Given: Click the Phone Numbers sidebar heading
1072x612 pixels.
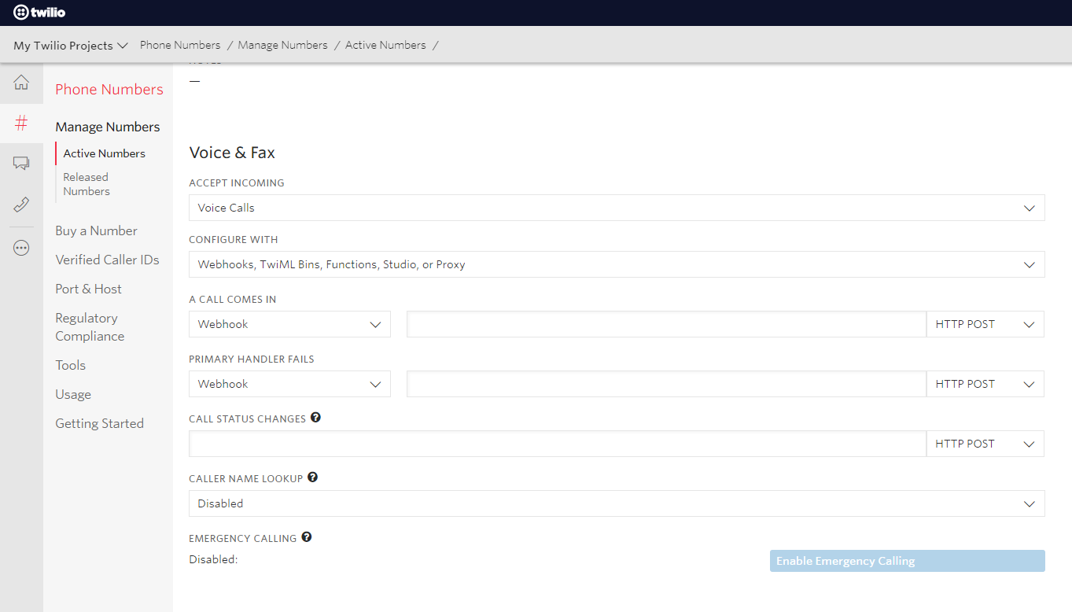Looking at the screenshot, I should pos(109,89).
